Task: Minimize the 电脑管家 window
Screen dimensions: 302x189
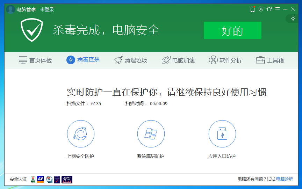Action: coord(285,9)
